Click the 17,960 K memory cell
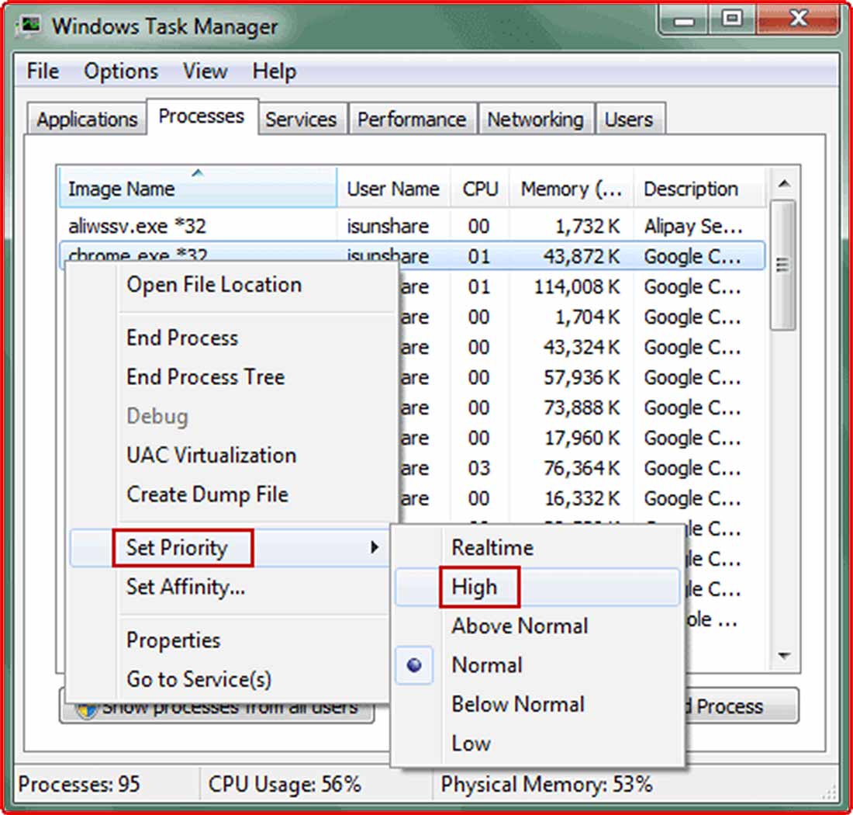This screenshot has width=853, height=815. (582, 439)
